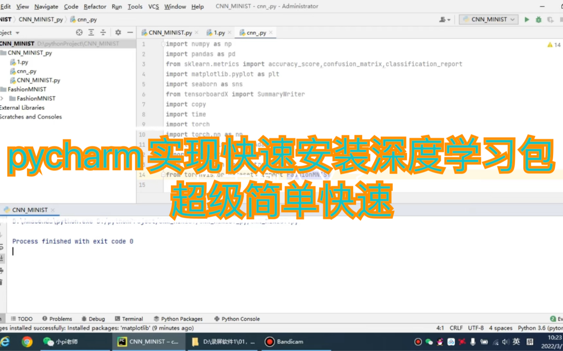Print the Run console output
This screenshot has width=563, height=351.
pos(2,270)
